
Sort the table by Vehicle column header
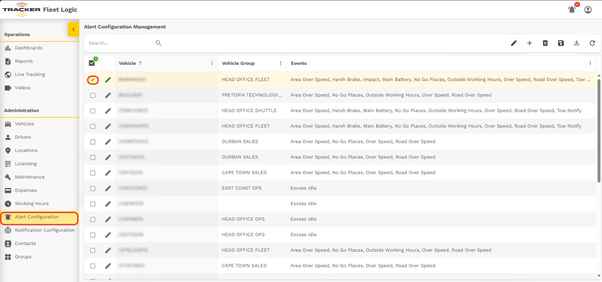tap(127, 63)
